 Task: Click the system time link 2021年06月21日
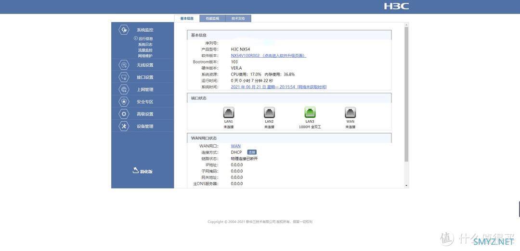point(279,87)
